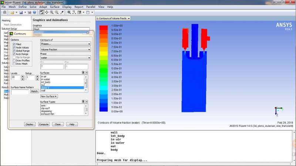Increase the Levels value with up arrow
Viewport: 296px width, 166px height.
coord(23,77)
